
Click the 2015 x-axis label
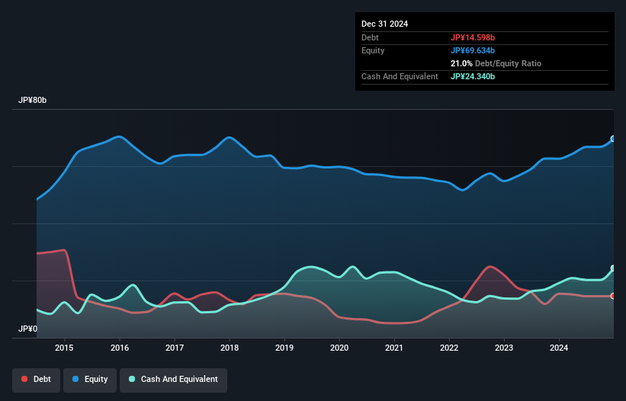64,348
